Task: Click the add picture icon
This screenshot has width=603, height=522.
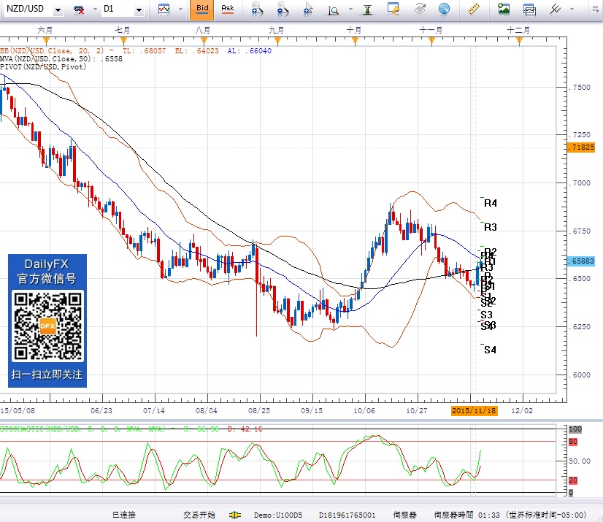Action: [x=504, y=9]
